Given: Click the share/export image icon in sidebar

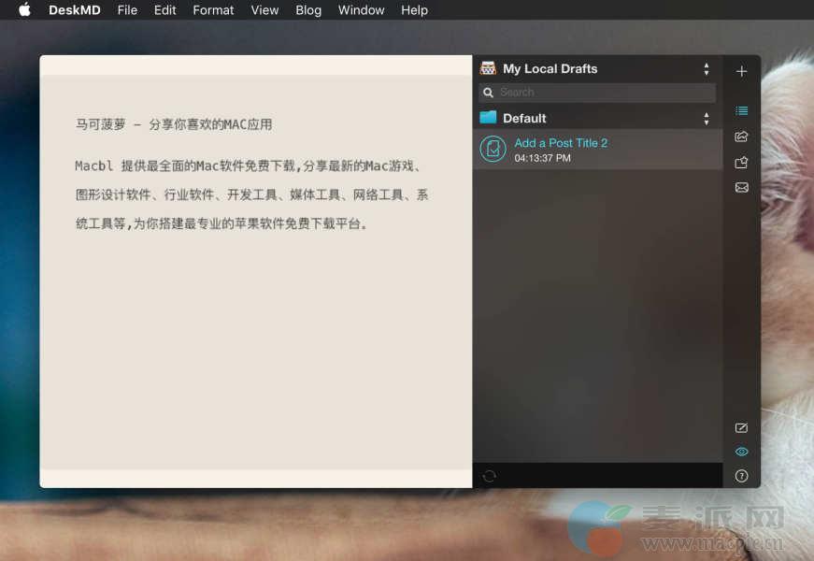Looking at the screenshot, I should [741, 137].
